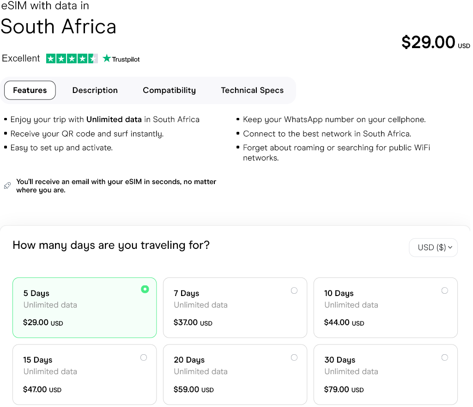Select the 20 Days radio button
This screenshot has width=473, height=407.
click(294, 358)
